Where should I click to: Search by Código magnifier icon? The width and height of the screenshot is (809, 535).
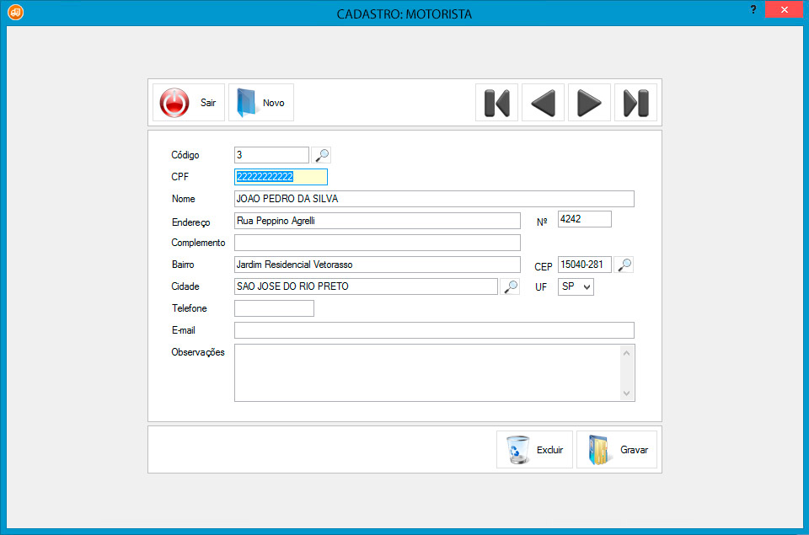322,155
